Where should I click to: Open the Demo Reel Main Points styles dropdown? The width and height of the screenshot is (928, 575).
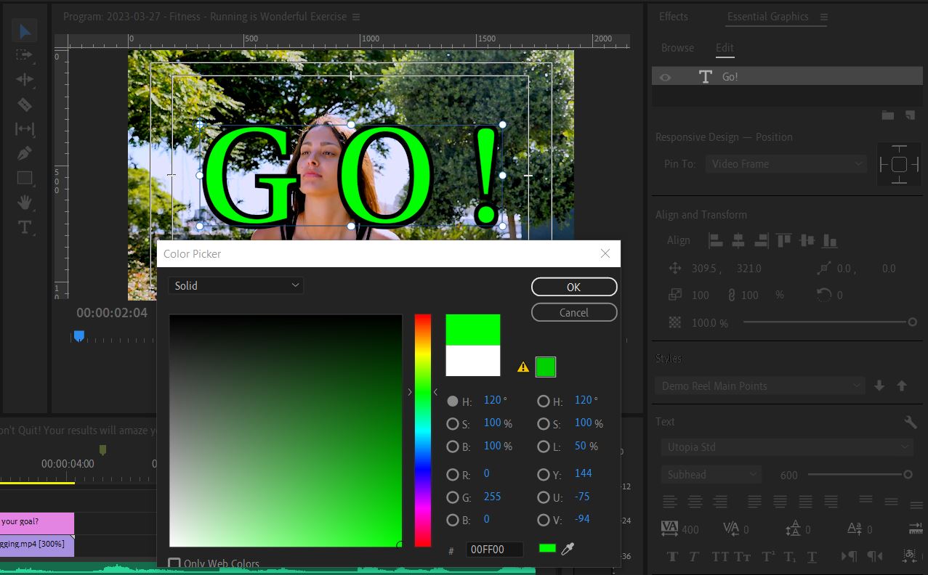[x=759, y=386]
